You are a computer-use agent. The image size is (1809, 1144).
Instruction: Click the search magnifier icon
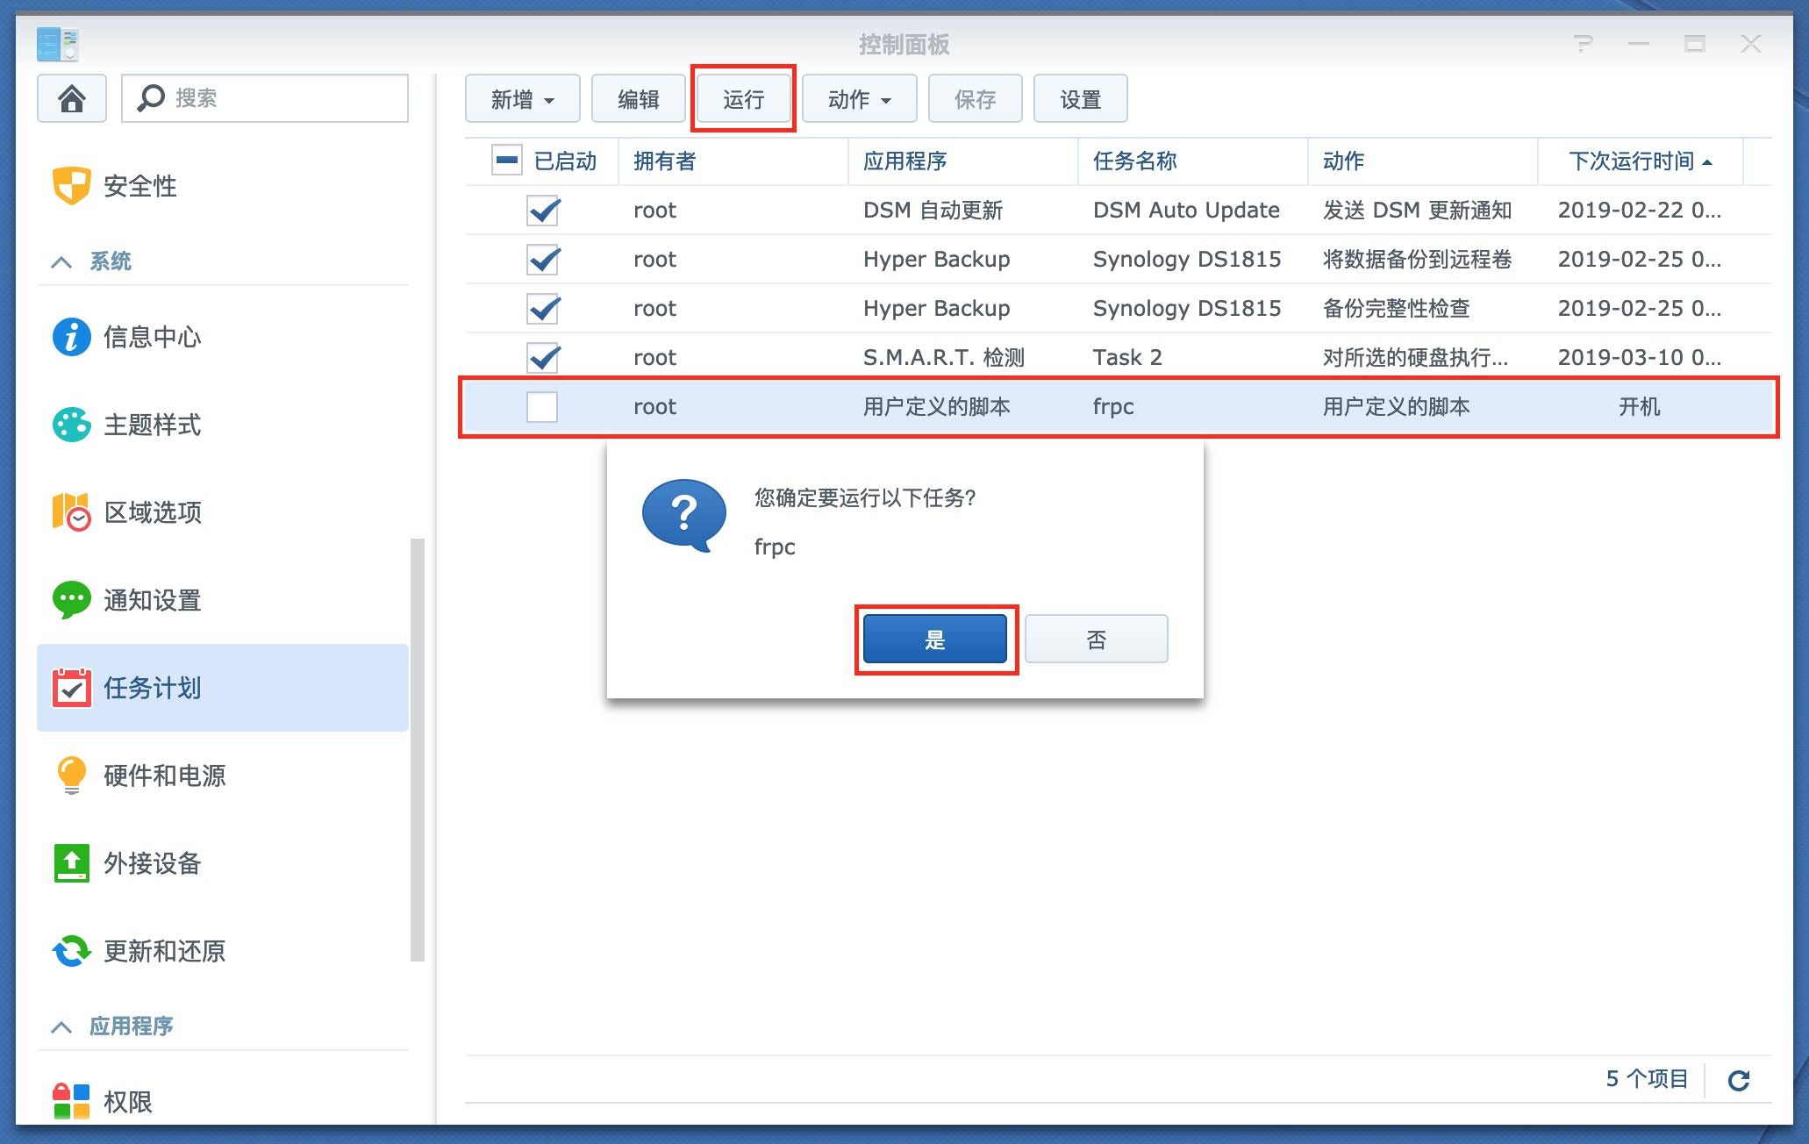pyautogui.click(x=151, y=97)
